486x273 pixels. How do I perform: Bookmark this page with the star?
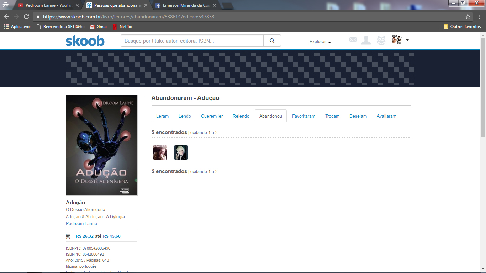(467, 17)
